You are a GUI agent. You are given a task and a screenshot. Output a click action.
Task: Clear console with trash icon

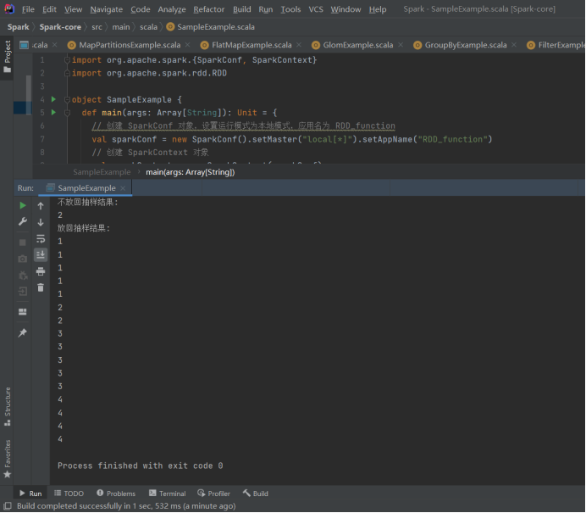pyautogui.click(x=41, y=287)
